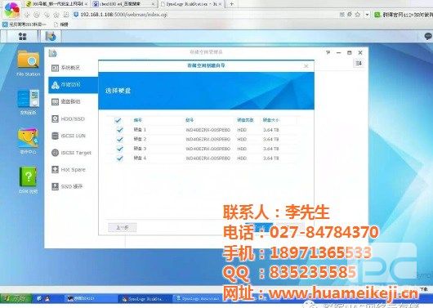This screenshot has height=308, width=433.
Task: Click the view toggle icon at window's right
Action: (x=359, y=63)
